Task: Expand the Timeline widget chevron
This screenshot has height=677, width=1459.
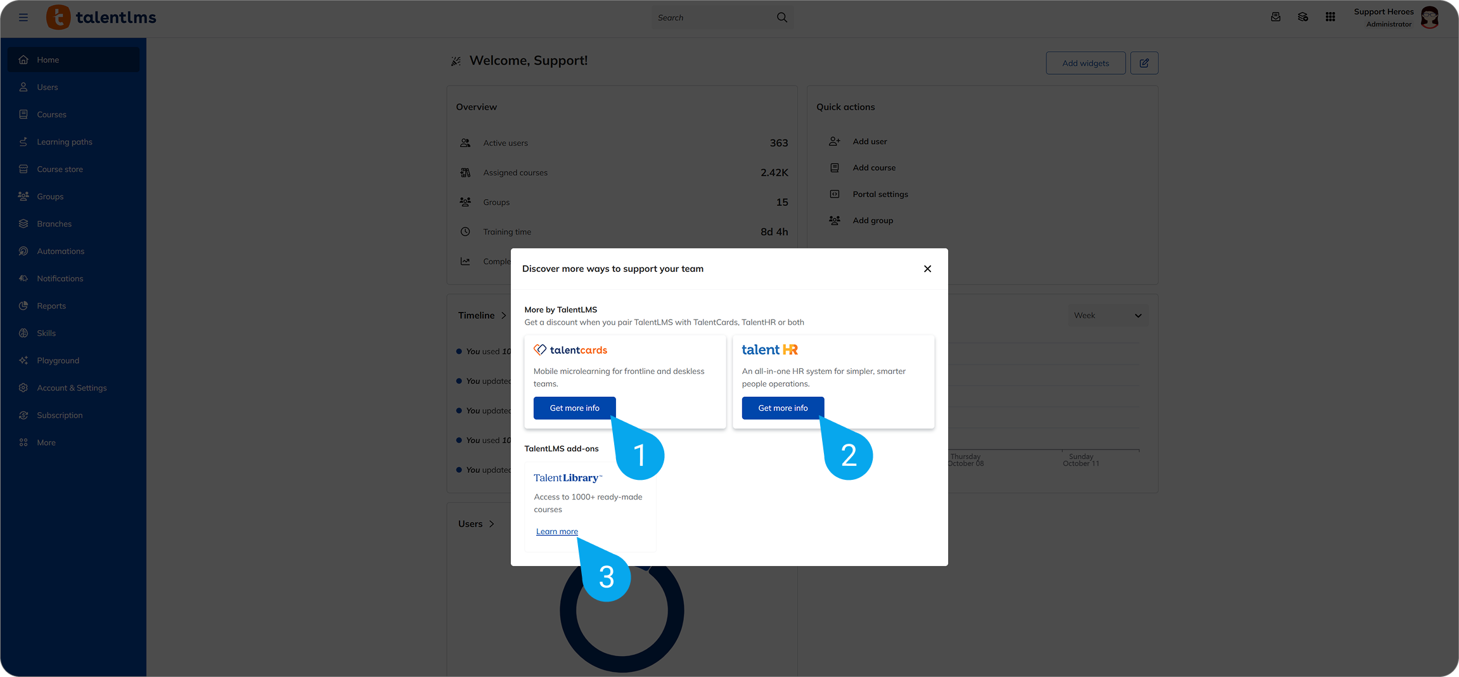Action: [504, 316]
